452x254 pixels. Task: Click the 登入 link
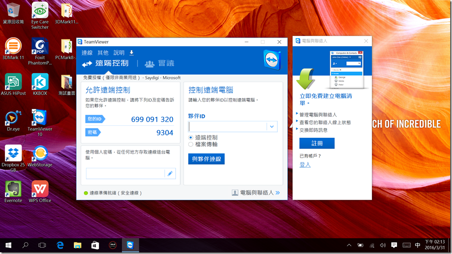305,165
